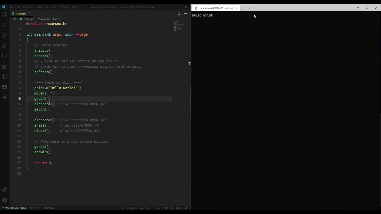This screenshot has width=381, height=214.
Task: Open the notifications bell in status bar
Action: click(186, 208)
